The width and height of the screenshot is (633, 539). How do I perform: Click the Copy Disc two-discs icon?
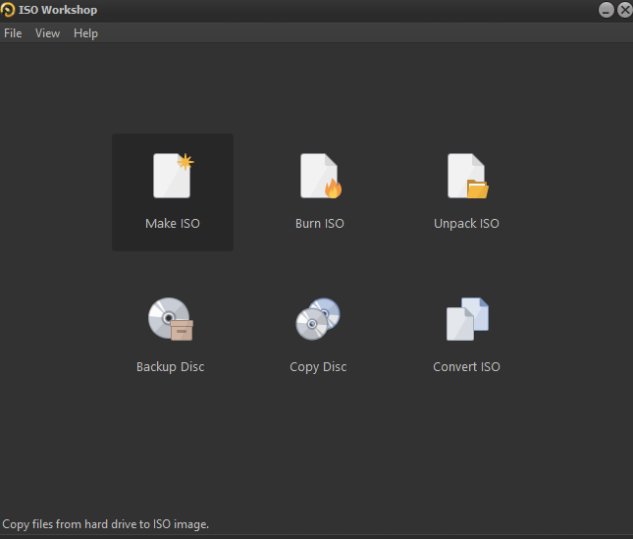[x=318, y=319]
